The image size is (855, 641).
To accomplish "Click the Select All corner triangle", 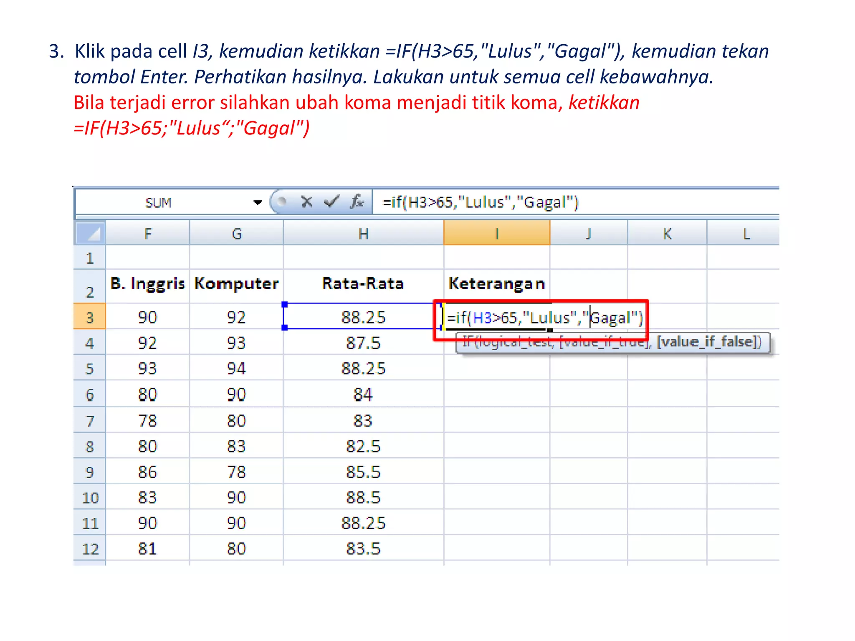I will (90, 233).
